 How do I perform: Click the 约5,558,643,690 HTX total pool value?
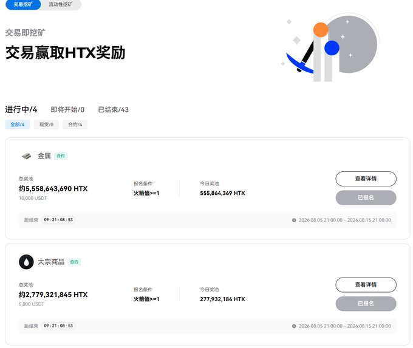53,189
